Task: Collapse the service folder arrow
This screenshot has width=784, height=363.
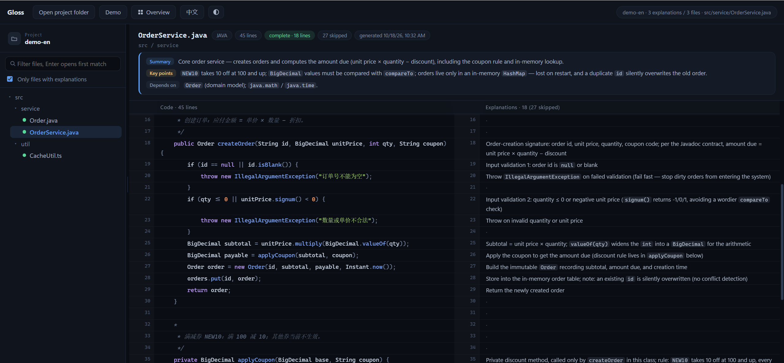Action: (x=16, y=108)
